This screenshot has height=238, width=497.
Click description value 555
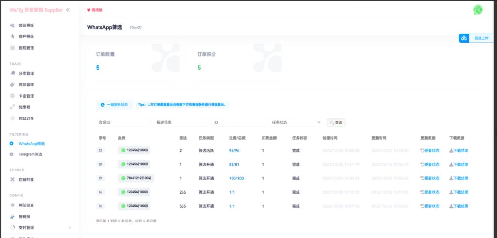[182, 206]
